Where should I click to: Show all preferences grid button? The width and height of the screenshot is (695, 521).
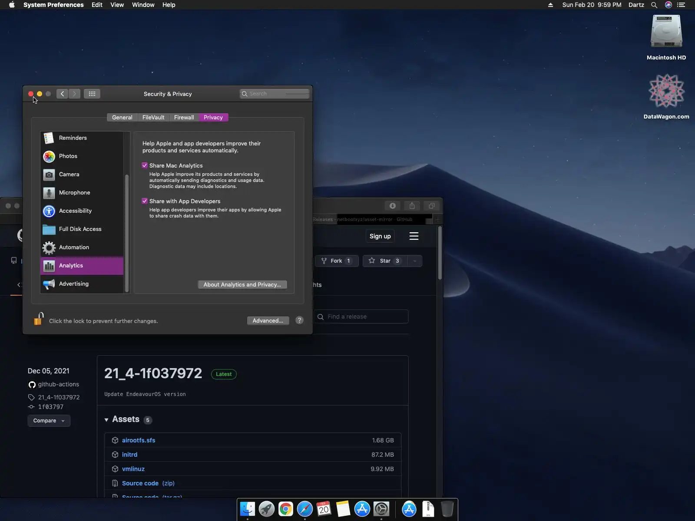[92, 94]
